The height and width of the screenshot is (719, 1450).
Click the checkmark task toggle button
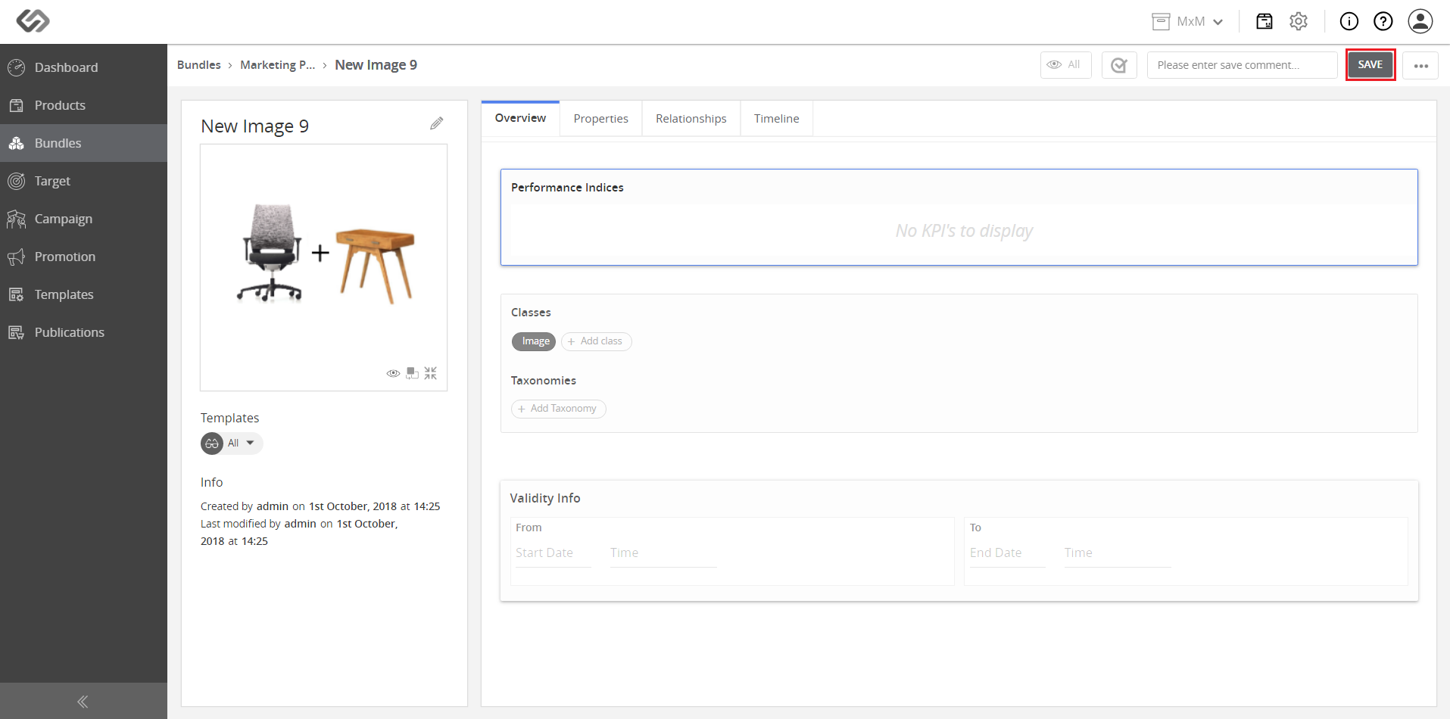coord(1119,65)
